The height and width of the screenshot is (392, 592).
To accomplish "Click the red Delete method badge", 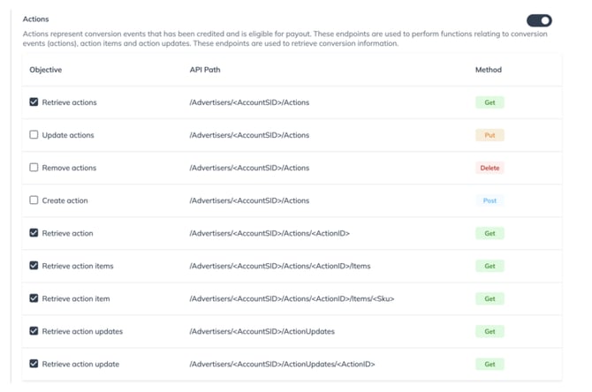I will [x=490, y=168].
